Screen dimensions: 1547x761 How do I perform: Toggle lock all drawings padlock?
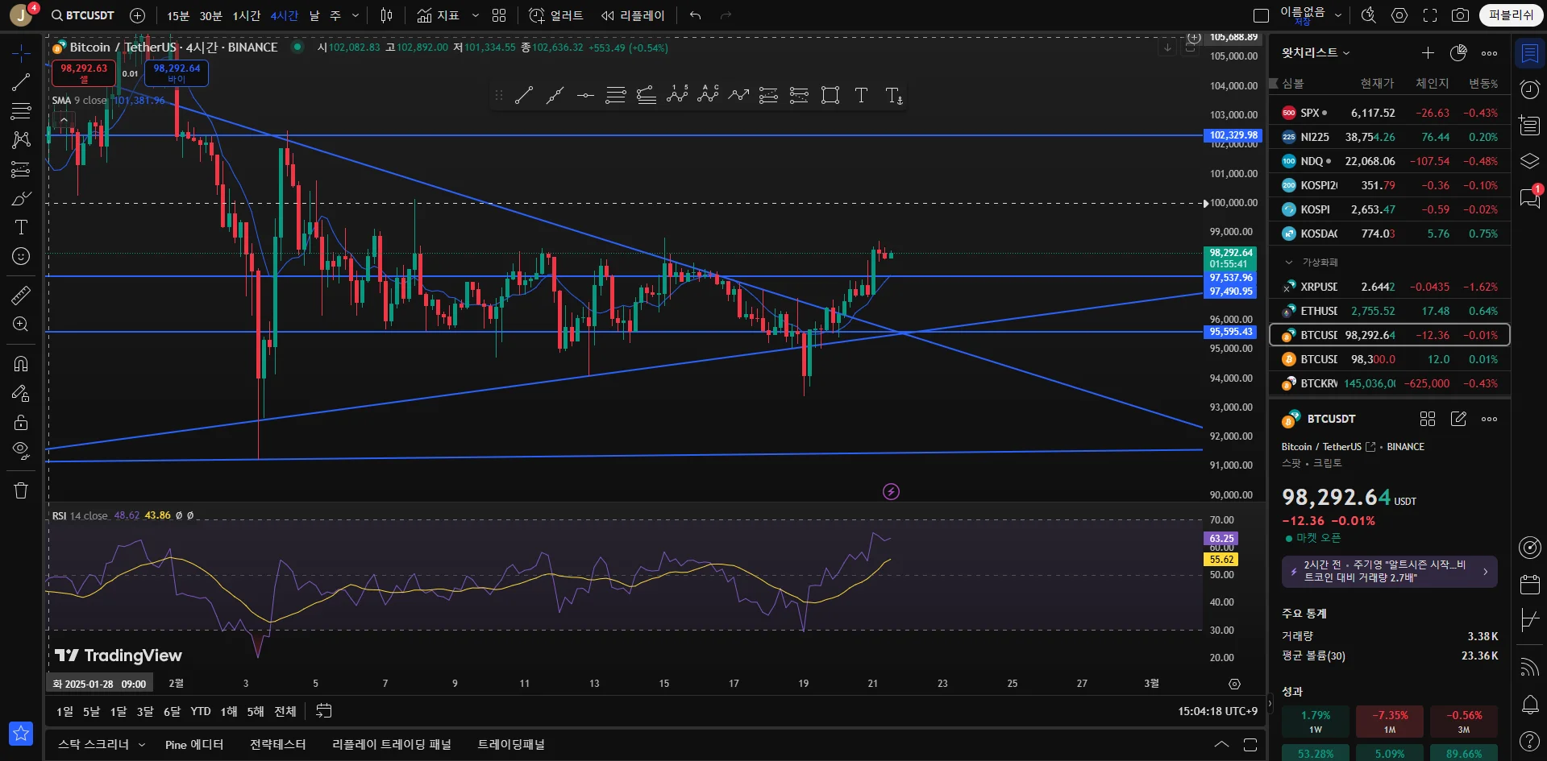[x=21, y=422]
